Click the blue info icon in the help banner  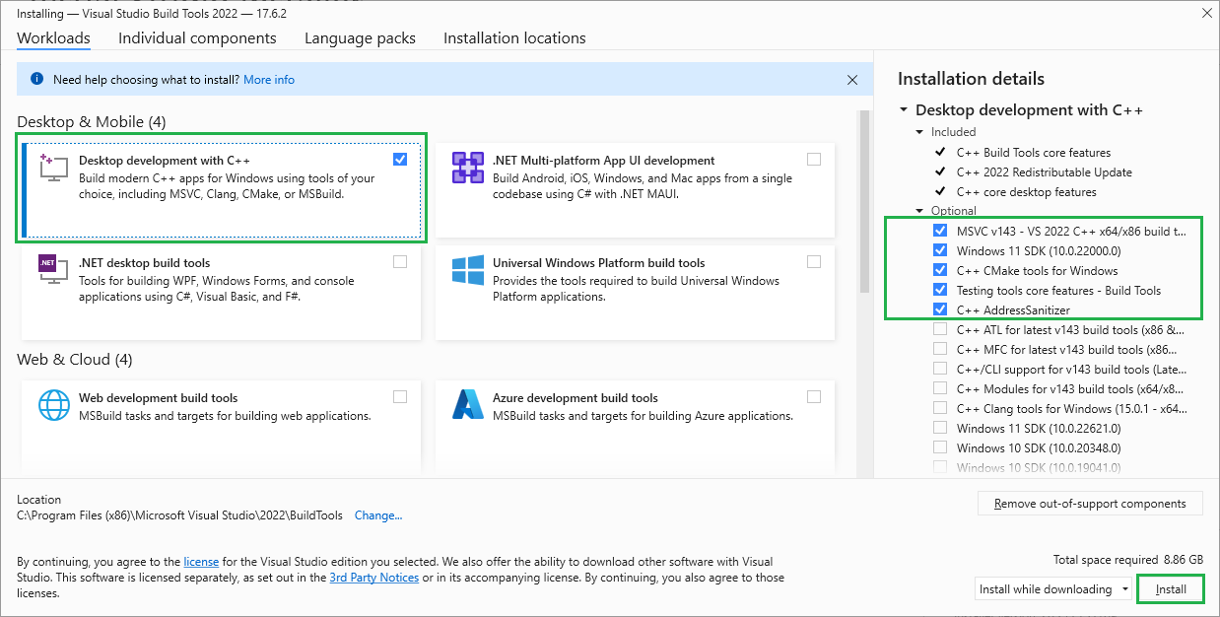point(36,79)
